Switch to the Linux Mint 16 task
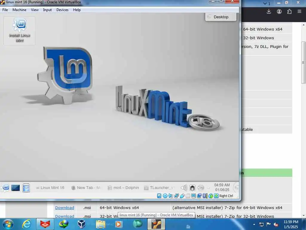Screen dimensions: 306x230 50,187
